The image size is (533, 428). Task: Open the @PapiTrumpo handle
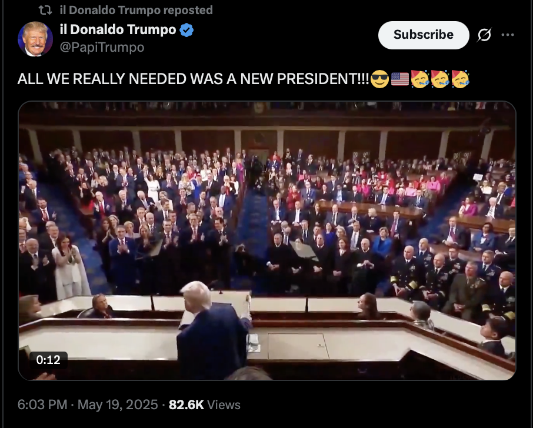[x=102, y=47]
